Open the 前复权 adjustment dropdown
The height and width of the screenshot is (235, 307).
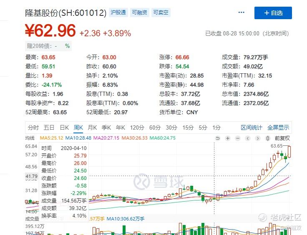(x=282, y=138)
